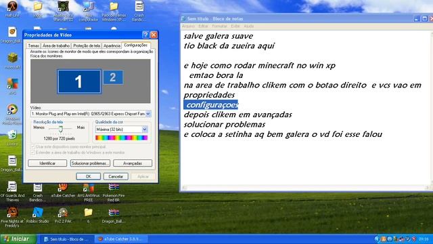The height and width of the screenshot is (244, 433).
Task: Select the Windows Media Player desktop shortcut
Action: tap(12, 114)
